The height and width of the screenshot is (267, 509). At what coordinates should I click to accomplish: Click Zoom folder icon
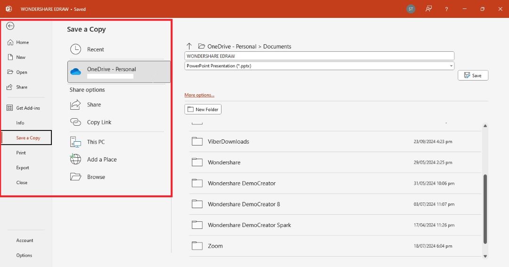pyautogui.click(x=197, y=246)
